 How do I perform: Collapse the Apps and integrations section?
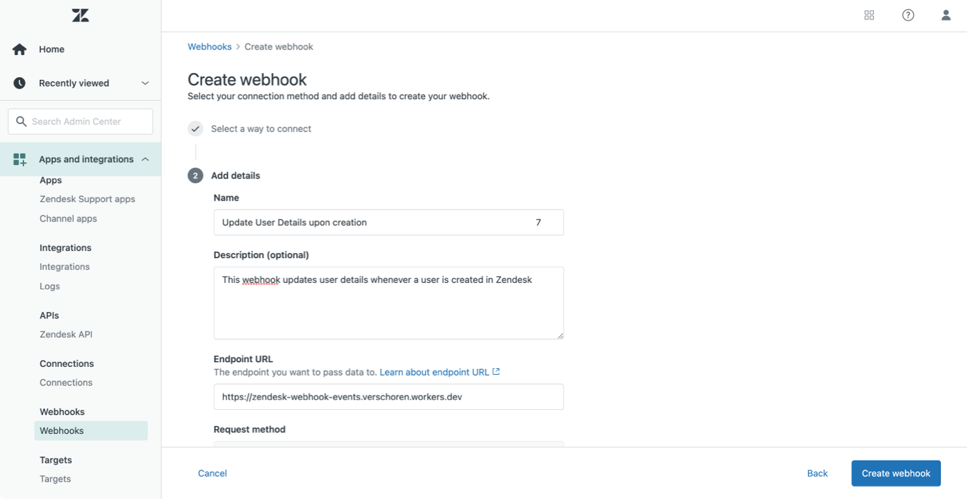[145, 159]
